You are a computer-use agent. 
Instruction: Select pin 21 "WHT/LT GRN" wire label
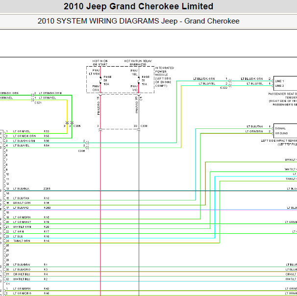[x=22, y=227]
